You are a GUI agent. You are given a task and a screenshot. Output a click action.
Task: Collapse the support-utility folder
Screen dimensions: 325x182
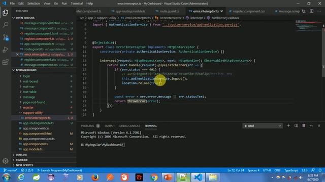(x=32, y=113)
